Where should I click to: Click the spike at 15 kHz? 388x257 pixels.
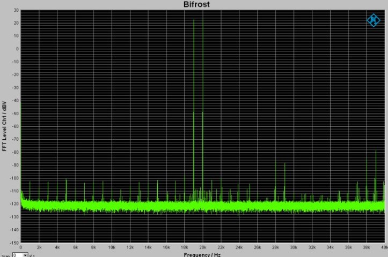click(157, 191)
